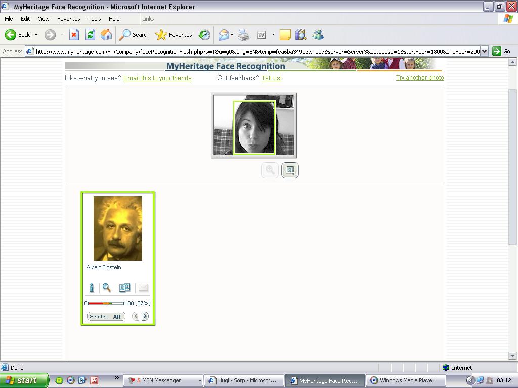This screenshot has height=388, width=518.
Task: Click the 'Email this to your friends' link
Action: [x=158, y=78]
